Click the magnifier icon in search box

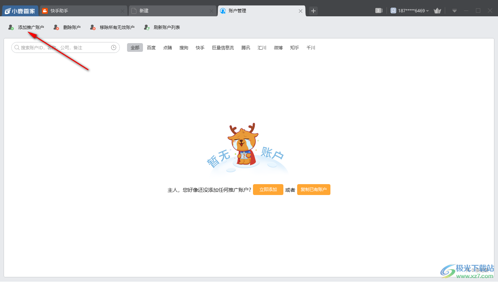(17, 47)
